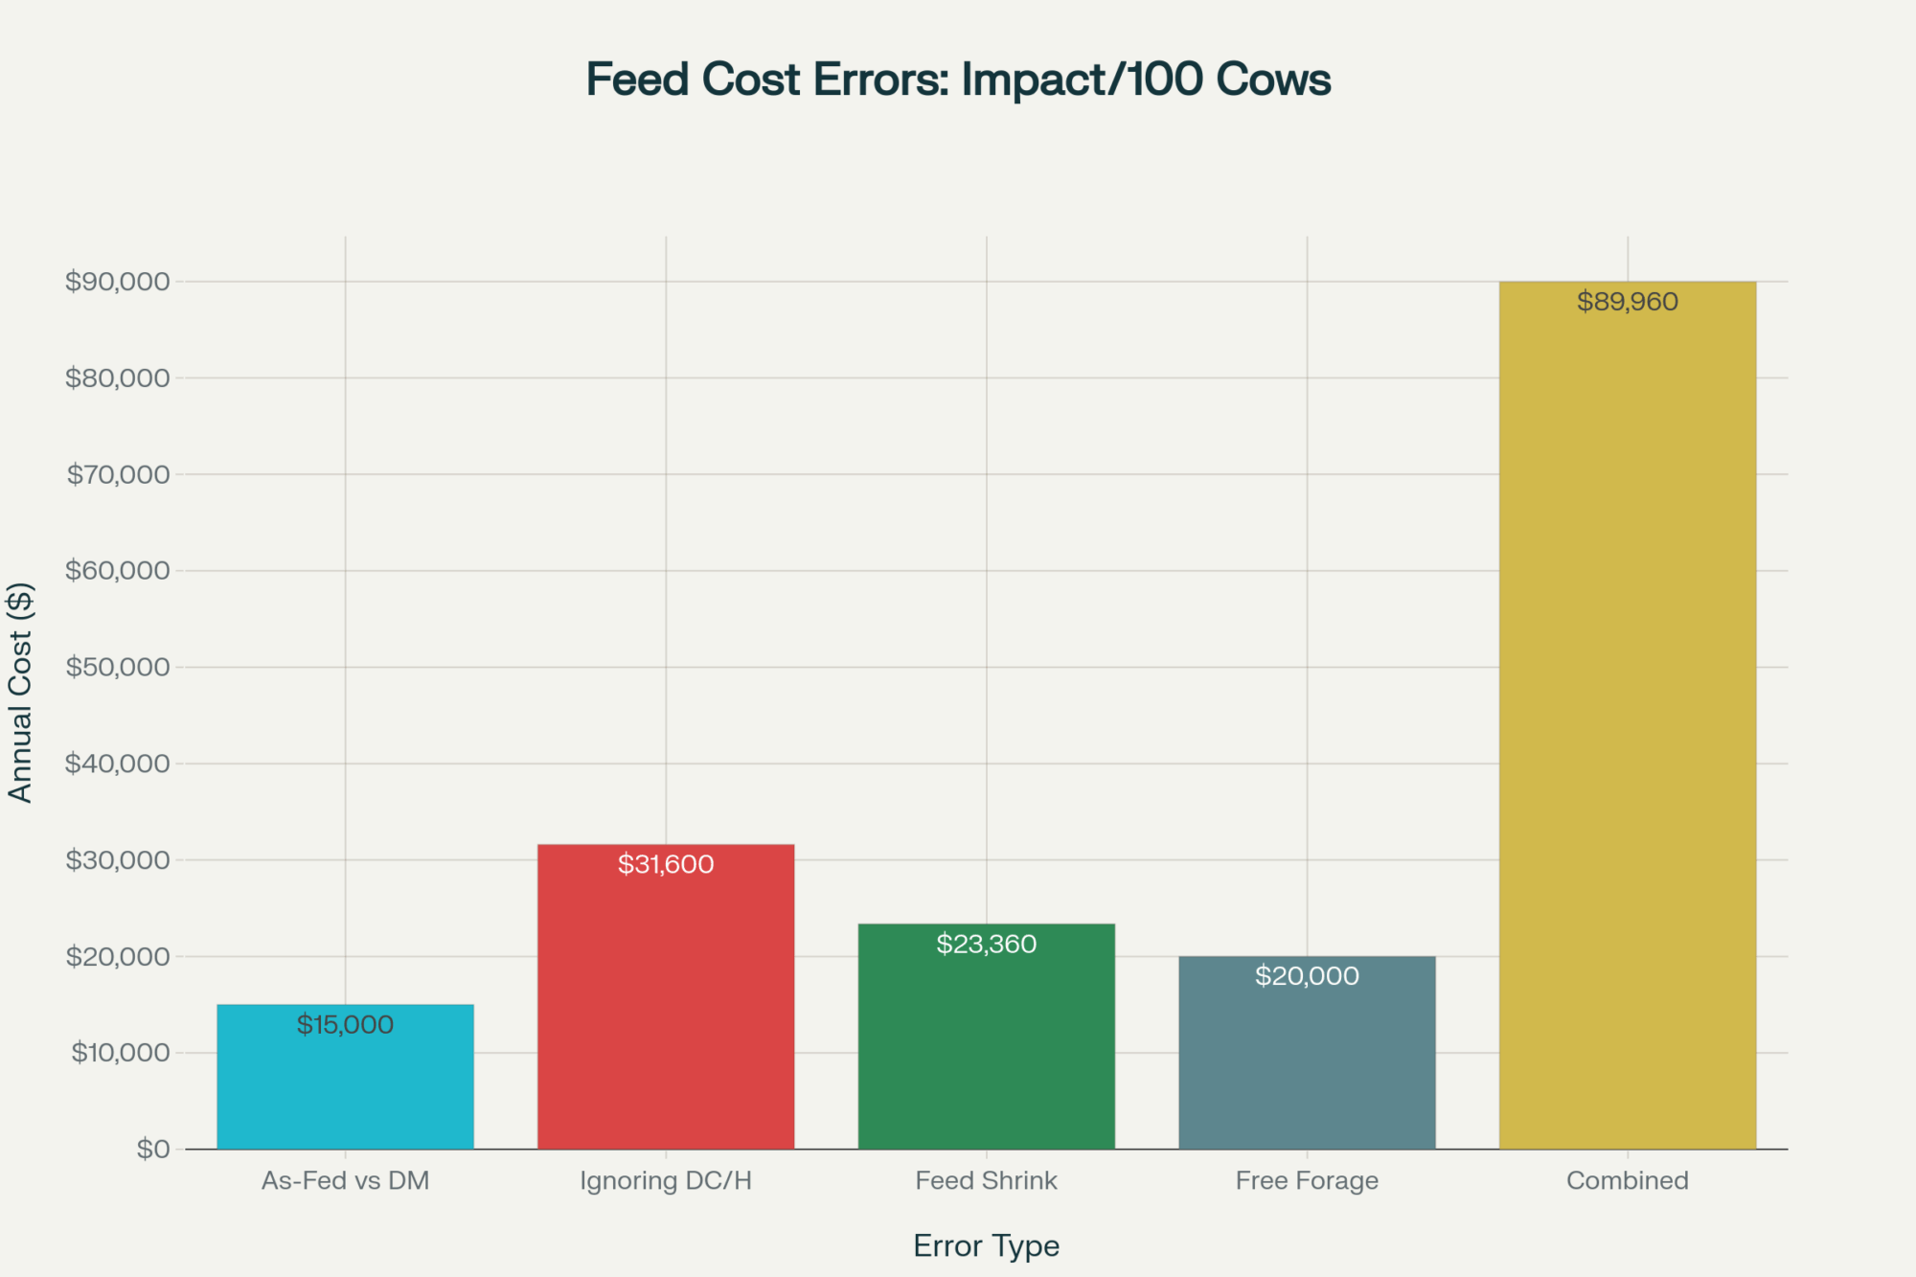
Task: Click the $31,600 data label
Action: [666, 864]
